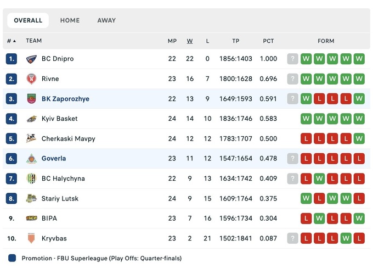
Task: Click the BC Dnipro team logo
Action: 31,59
